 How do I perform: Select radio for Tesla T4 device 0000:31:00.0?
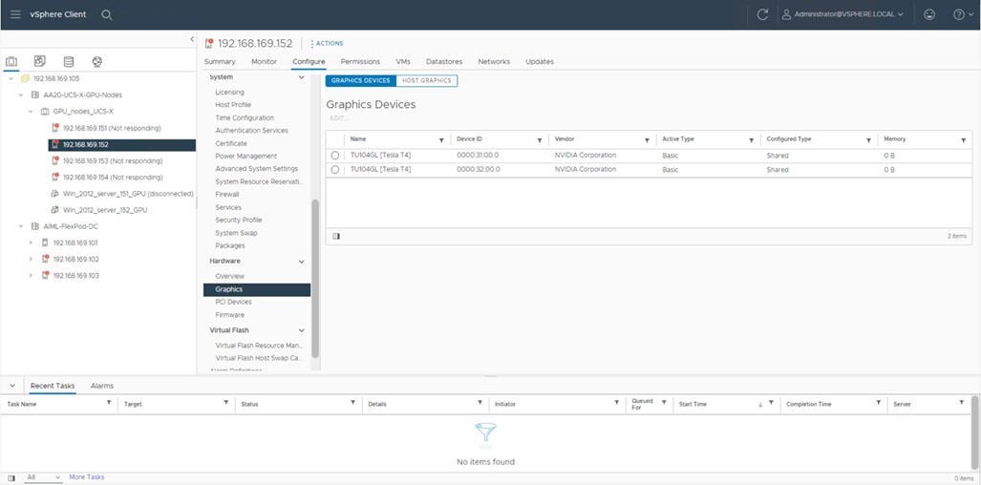[x=334, y=155]
